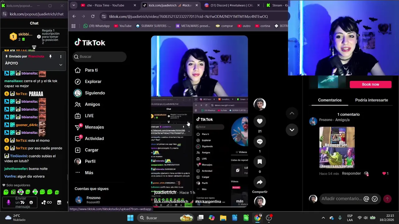
Task: Open Chrome apps grid icon
Action: (x=74, y=26)
